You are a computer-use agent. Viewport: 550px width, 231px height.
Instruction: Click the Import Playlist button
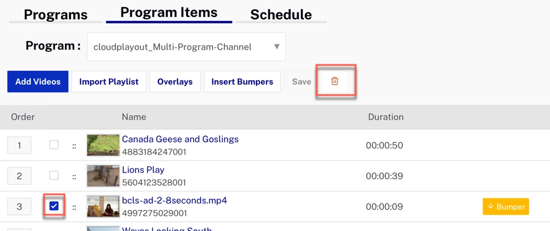(109, 82)
